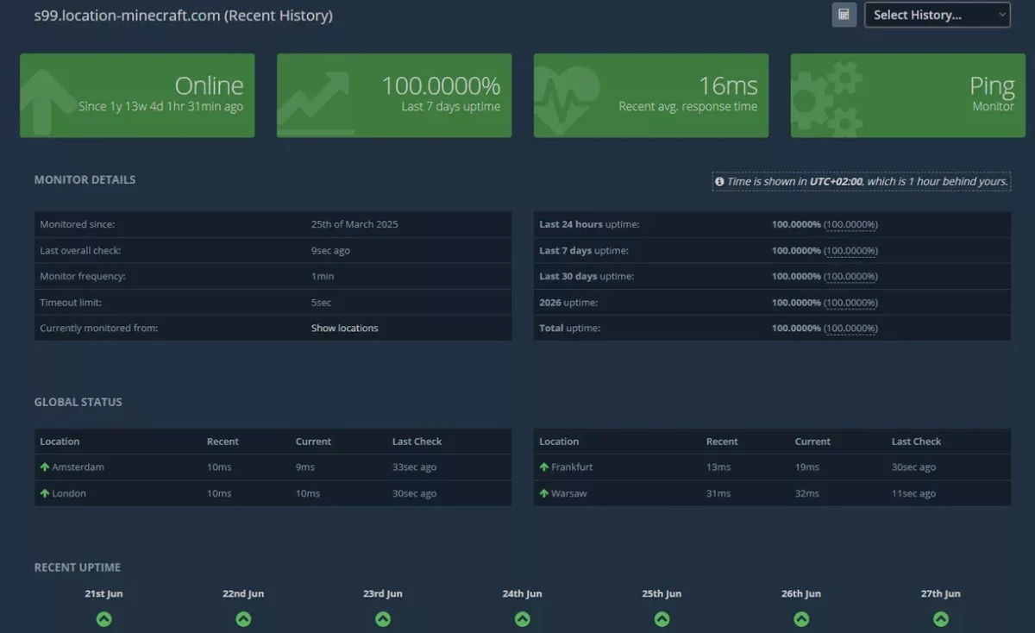Click the Amsterdam green up arrow
Viewport: 1035px width, 633px height.
point(45,467)
